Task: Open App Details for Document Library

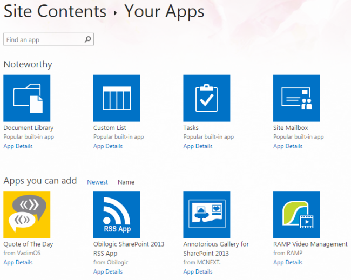Action: (18, 146)
